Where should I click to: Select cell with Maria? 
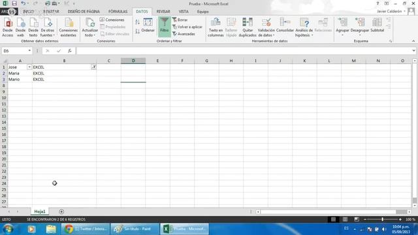[20, 73]
